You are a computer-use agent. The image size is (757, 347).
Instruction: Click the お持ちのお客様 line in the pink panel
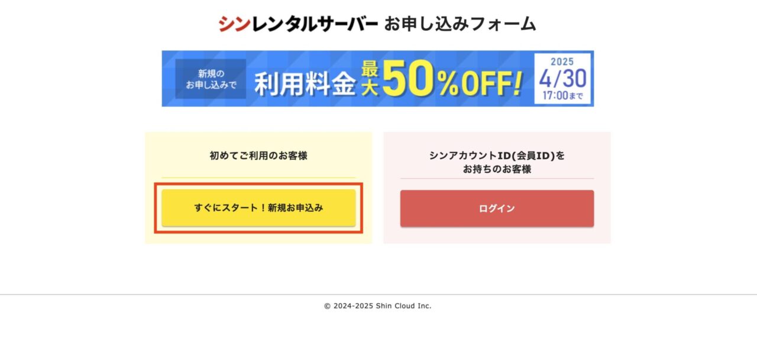(497, 170)
